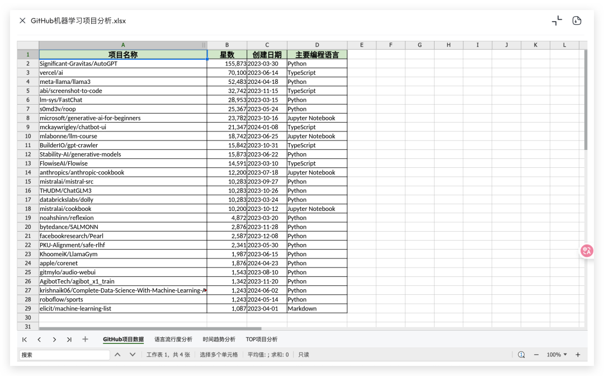Switch to 语言流行度分析 sheet tab

[173, 340]
